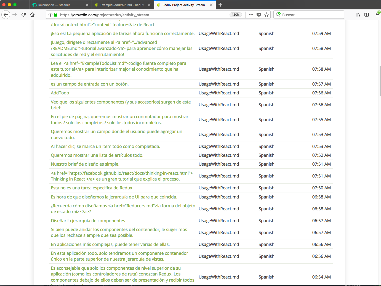The width and height of the screenshot is (381, 286).
Task: Open the Library bookshelf icon
Action: tap(358, 15)
